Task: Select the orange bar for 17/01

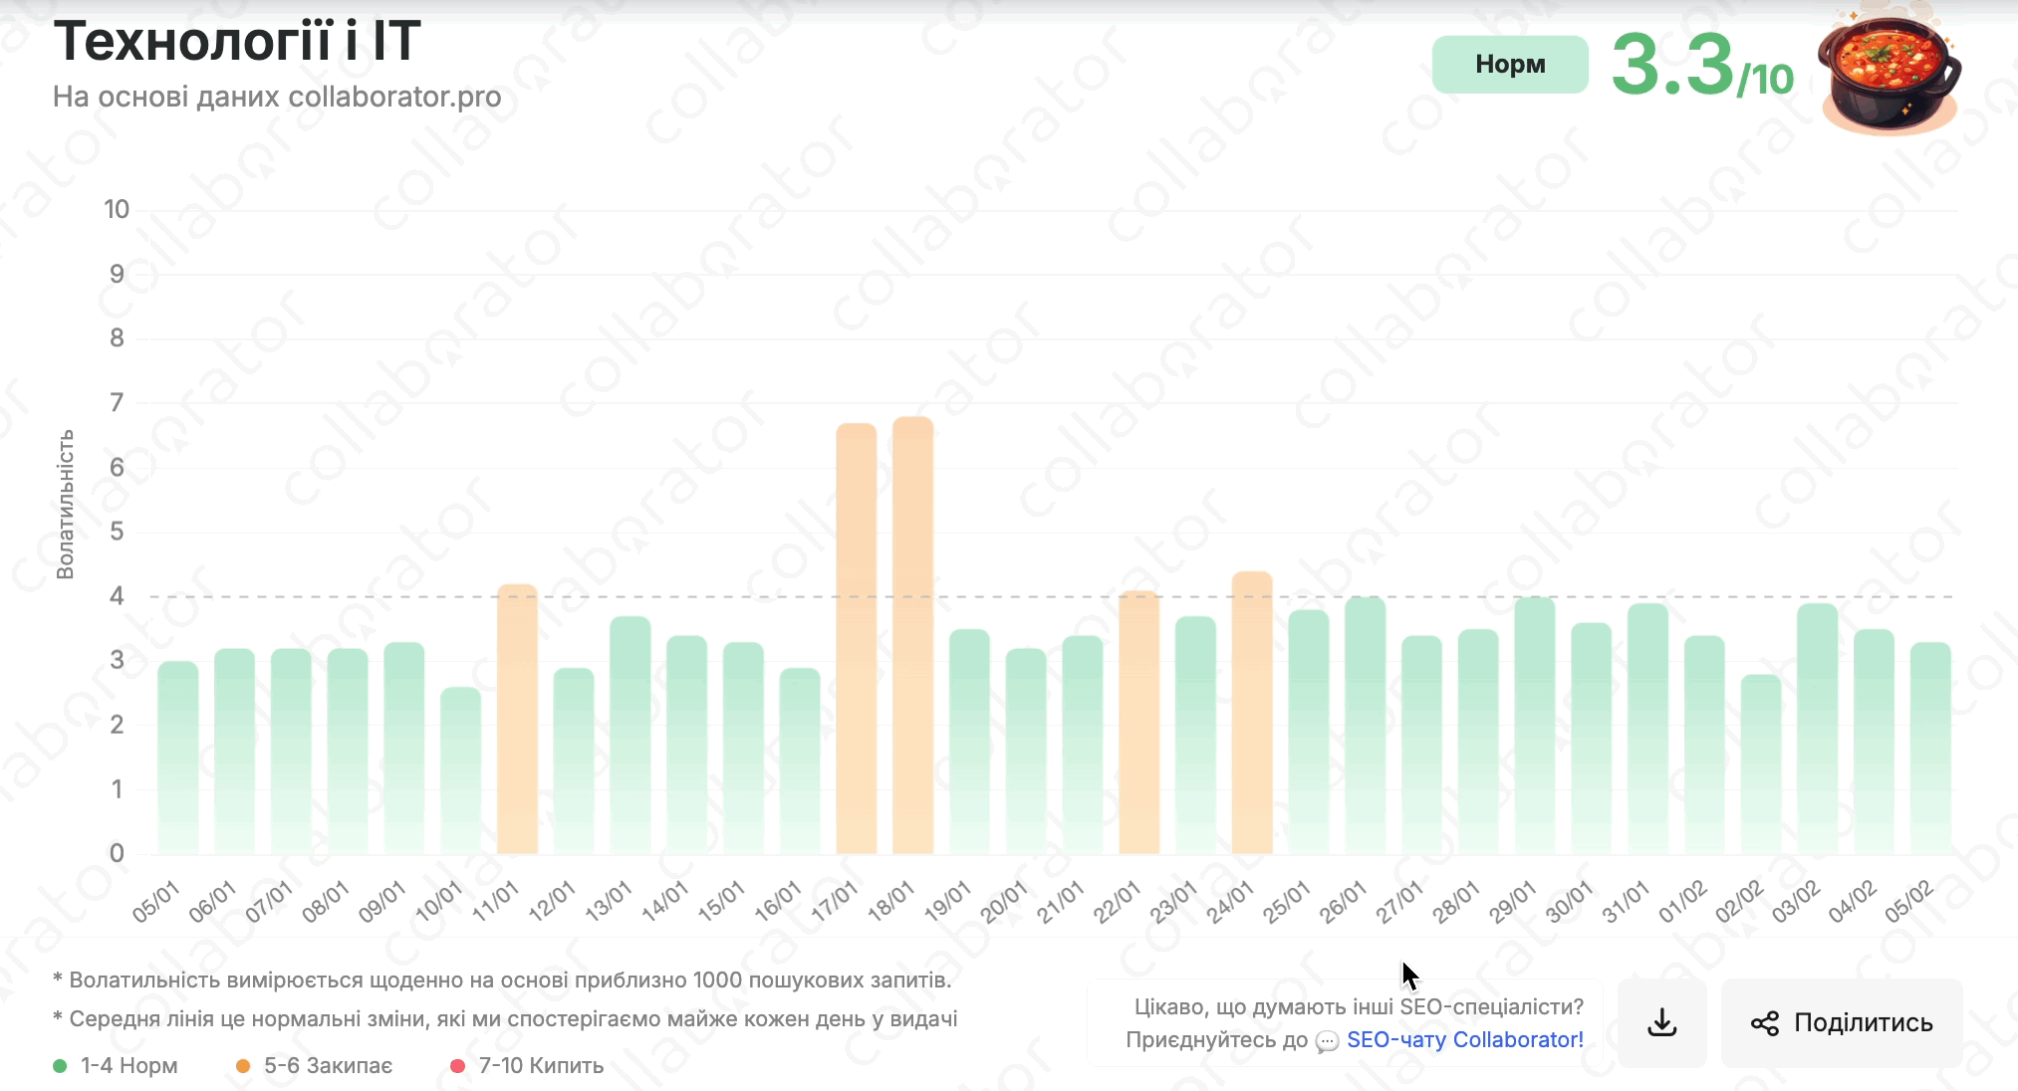Action: point(856,637)
